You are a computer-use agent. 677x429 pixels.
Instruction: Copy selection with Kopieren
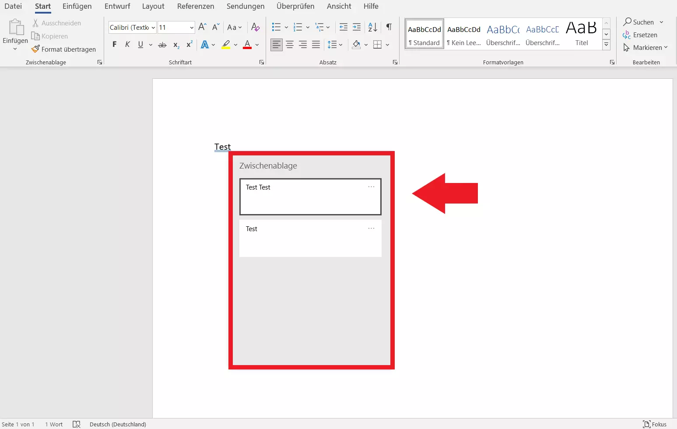(49, 36)
